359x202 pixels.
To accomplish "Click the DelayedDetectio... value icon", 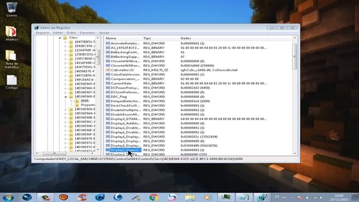I will pyautogui.click(x=108, y=101).
